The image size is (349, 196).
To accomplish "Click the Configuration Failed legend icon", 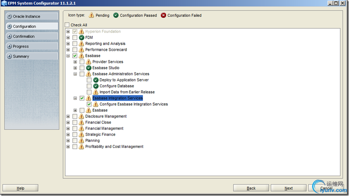I will (163, 15).
